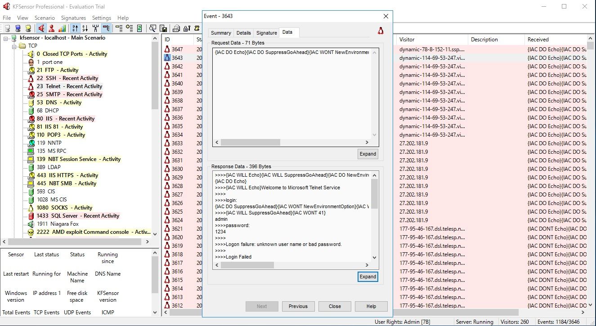Select the 2222 AMD exploit skull icon
This screenshot has height=326, width=596.
[31, 232]
